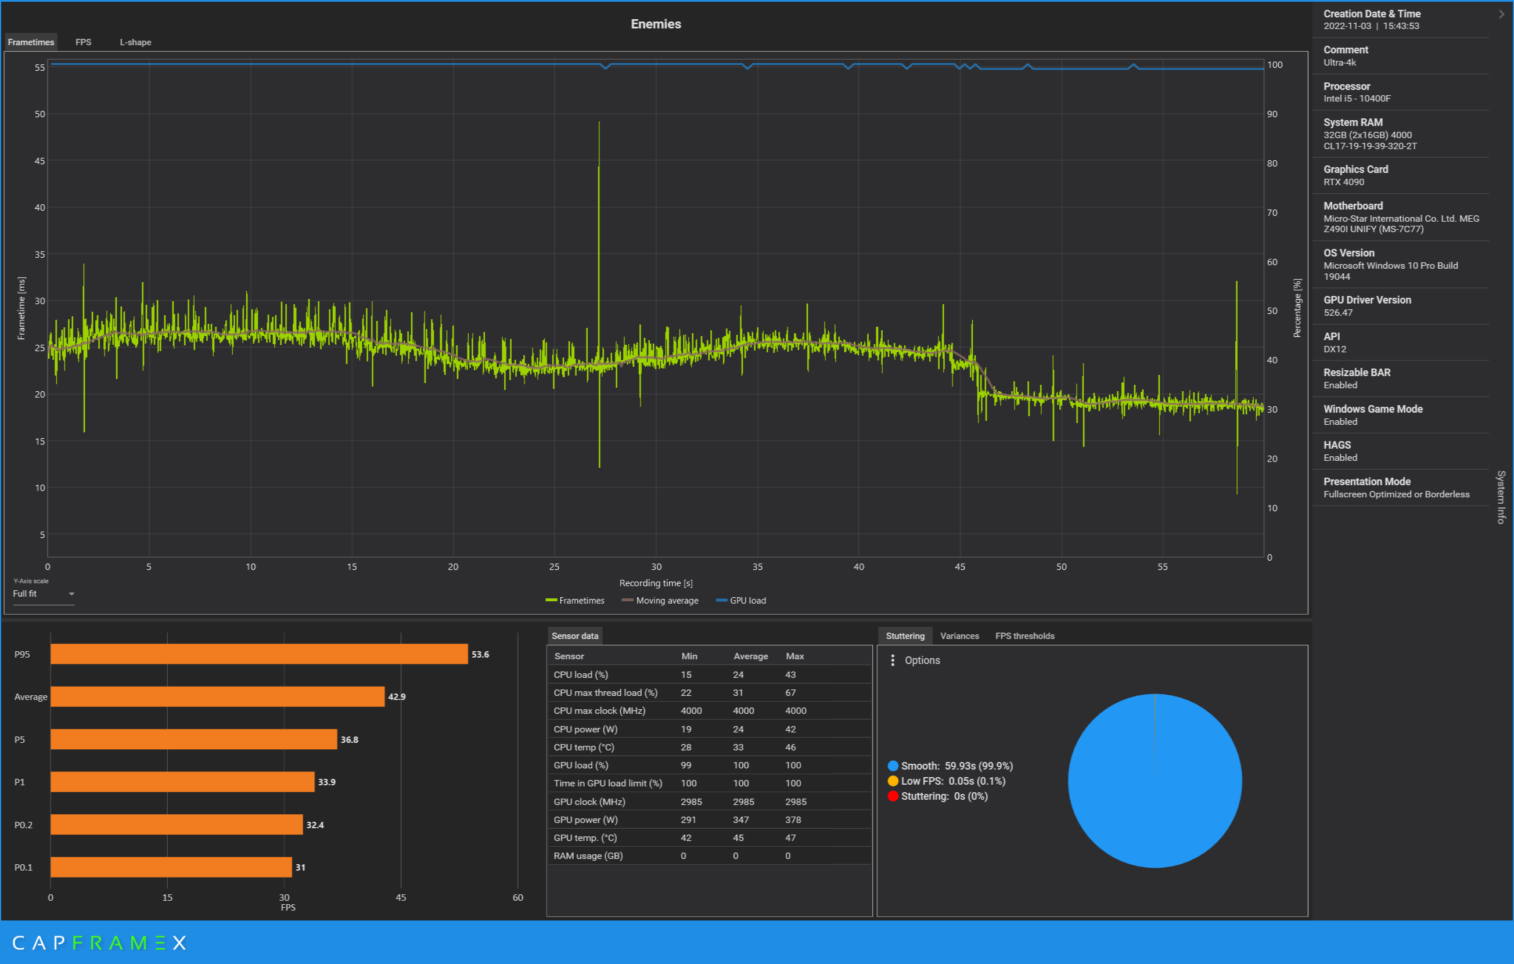1514x964 pixels.
Task: Open the FPS thresholds tab
Action: tap(1024, 636)
